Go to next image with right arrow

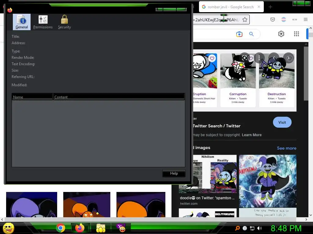pyautogui.click(x=289, y=58)
